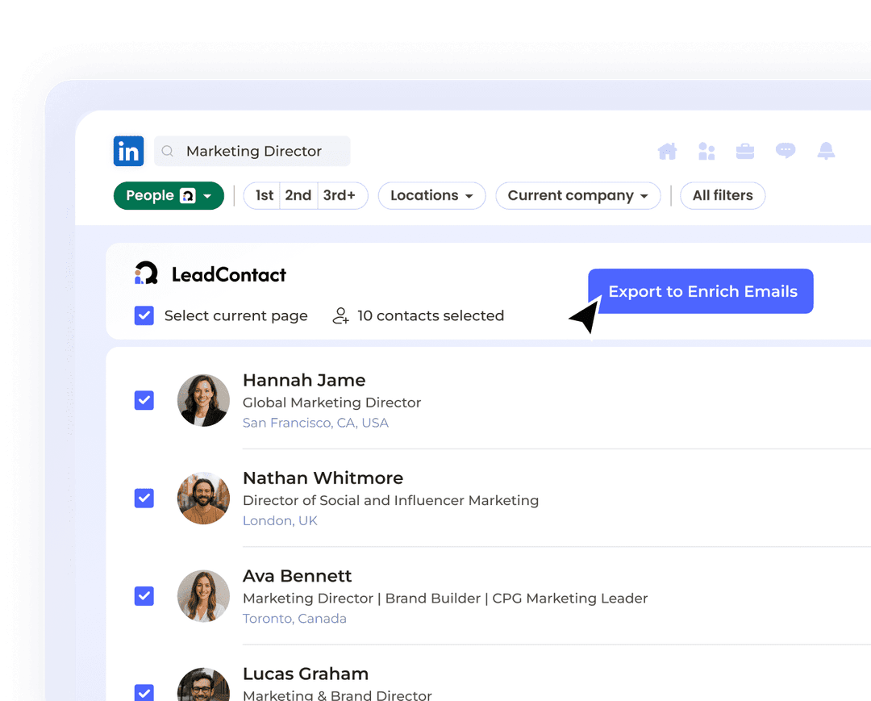
Task: Click the Ava Bennett name link
Action: click(x=297, y=575)
